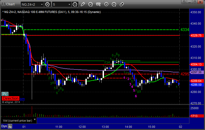Click the red 4329.75 price marker
Image resolution: width=205 pixels, height=130 pixels.
(x=196, y=35)
